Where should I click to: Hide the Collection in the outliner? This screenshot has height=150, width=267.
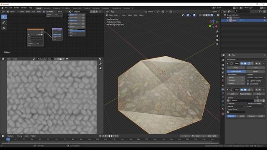click(x=264, y=17)
